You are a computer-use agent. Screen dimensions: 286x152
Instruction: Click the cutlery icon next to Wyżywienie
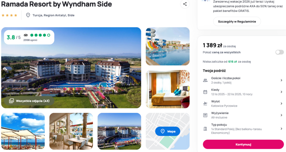tap(205, 115)
